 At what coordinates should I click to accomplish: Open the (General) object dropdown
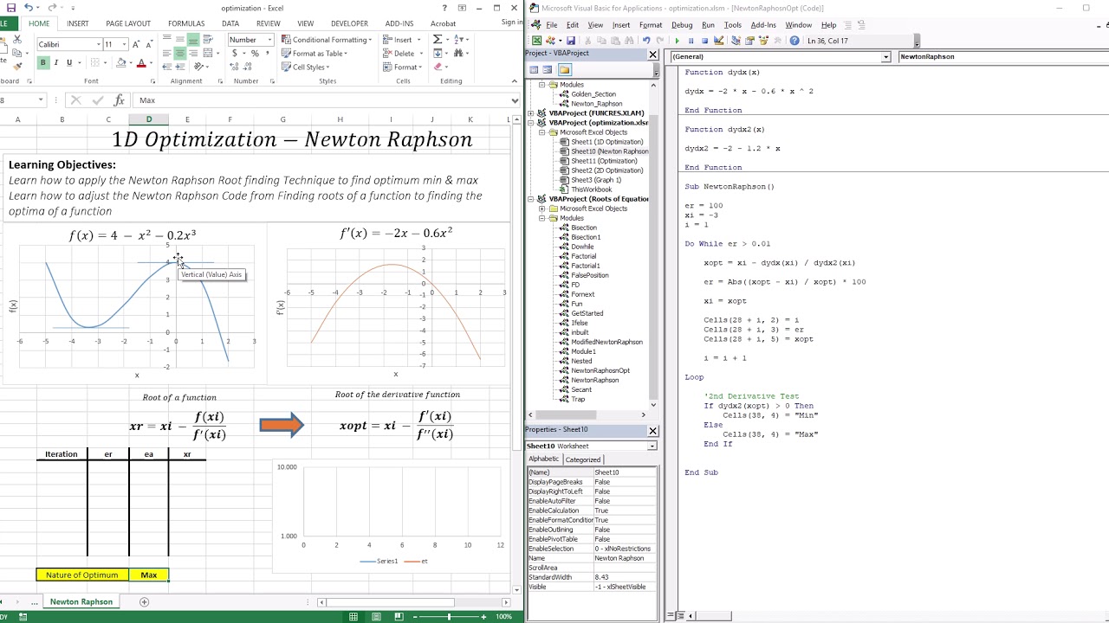[x=885, y=57]
